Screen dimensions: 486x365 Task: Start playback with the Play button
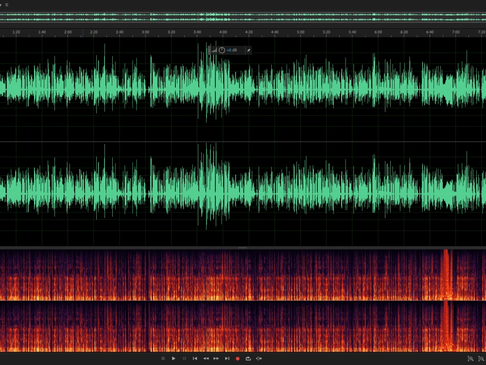(x=174, y=359)
